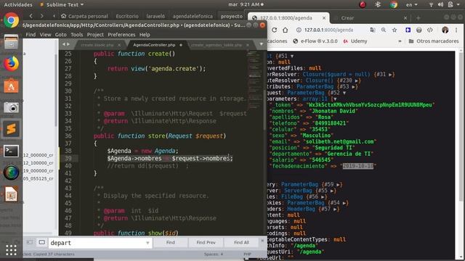This screenshot has height=261, width=465.
Task: Click the zoom magnifier icon in address bar
Action: click(x=384, y=30)
